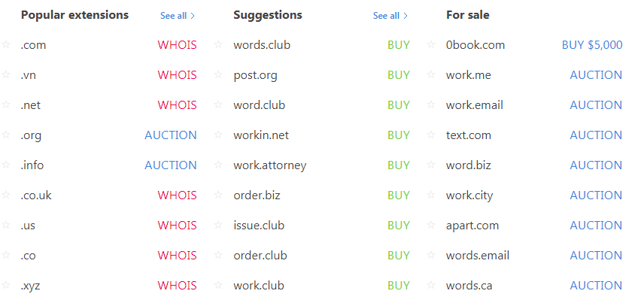This screenshot has height=306, width=641.
Task: Star the words.club suggestion
Action: point(219,45)
